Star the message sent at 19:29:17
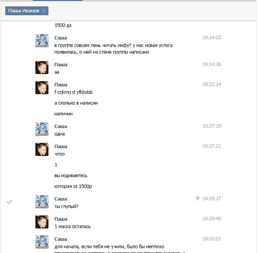Viewport: 260px width, 253px height. click(x=198, y=198)
